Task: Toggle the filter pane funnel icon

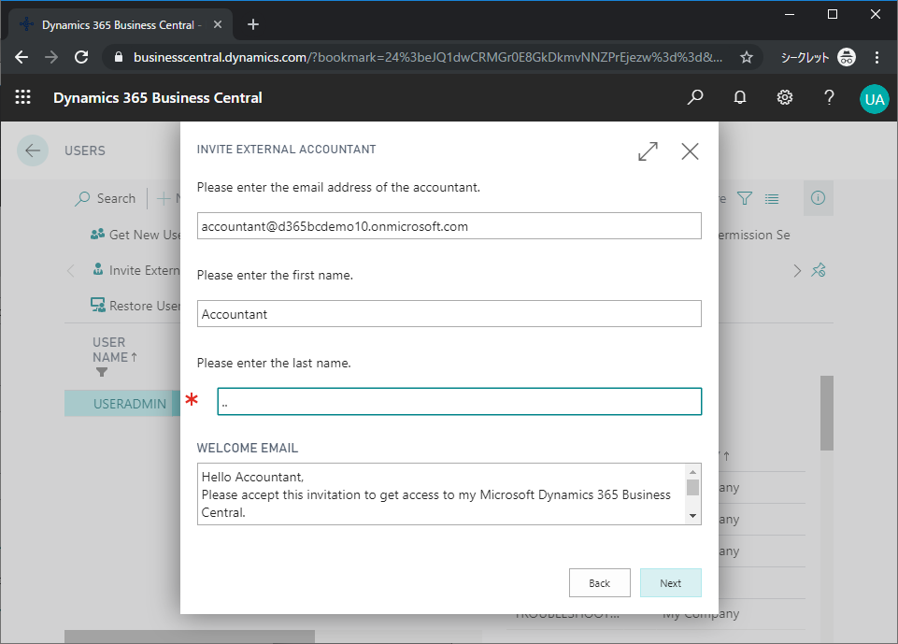Action: [x=745, y=198]
